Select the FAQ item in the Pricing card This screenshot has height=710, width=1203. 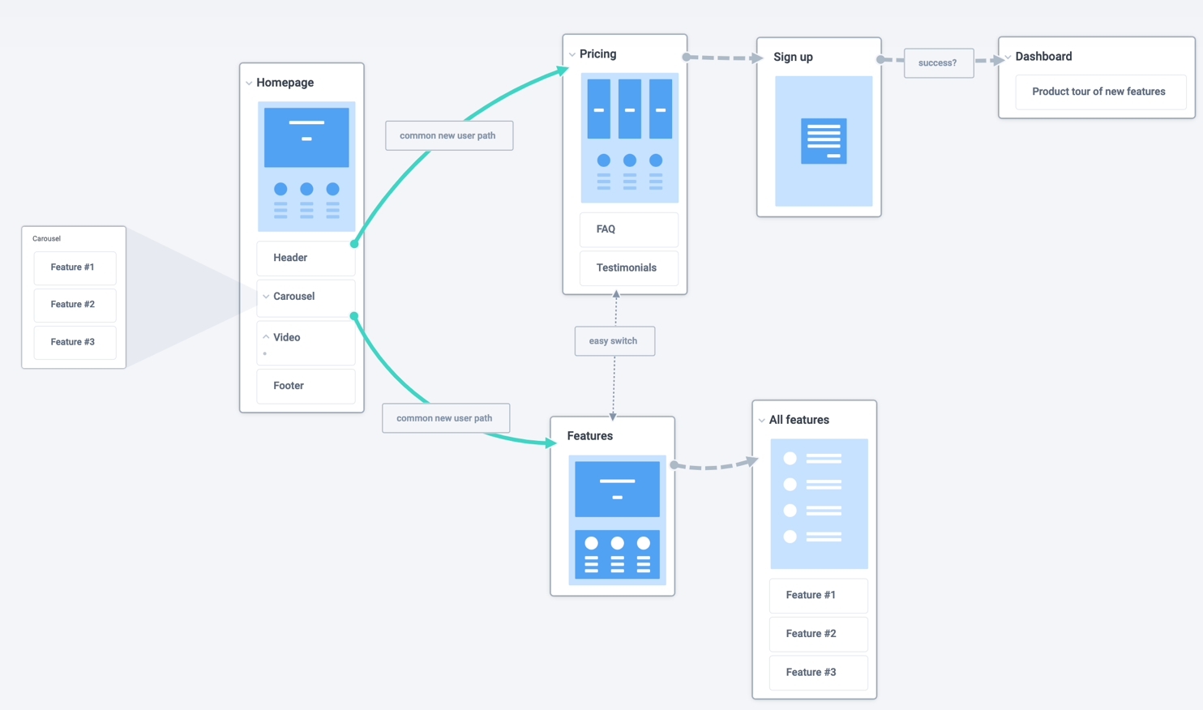(x=629, y=229)
